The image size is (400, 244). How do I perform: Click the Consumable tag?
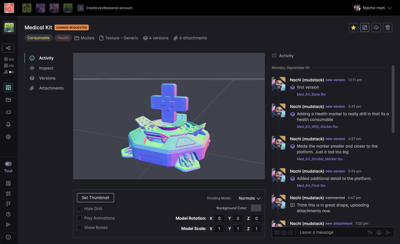click(38, 38)
